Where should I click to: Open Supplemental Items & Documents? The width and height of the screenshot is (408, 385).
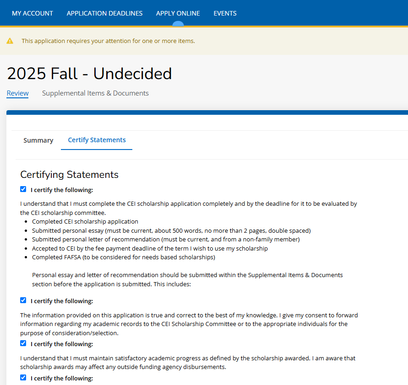(95, 93)
